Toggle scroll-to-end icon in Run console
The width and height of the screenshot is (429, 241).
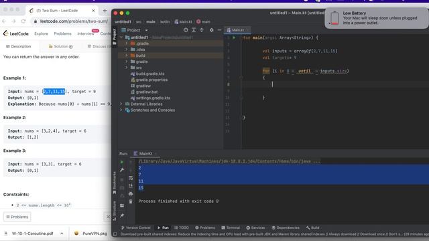point(131,186)
